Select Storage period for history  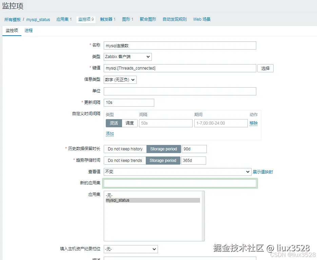point(163,149)
